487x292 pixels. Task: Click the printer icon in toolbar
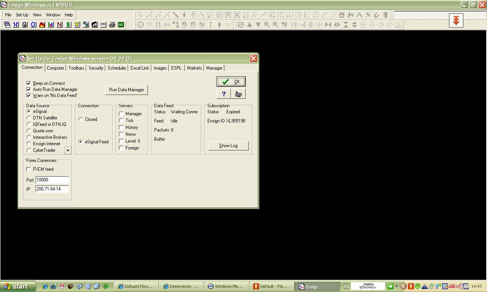(x=112, y=25)
